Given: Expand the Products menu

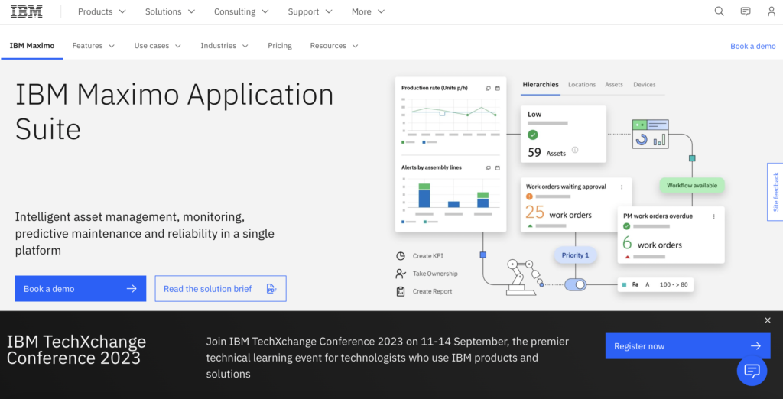Looking at the screenshot, I should [102, 11].
